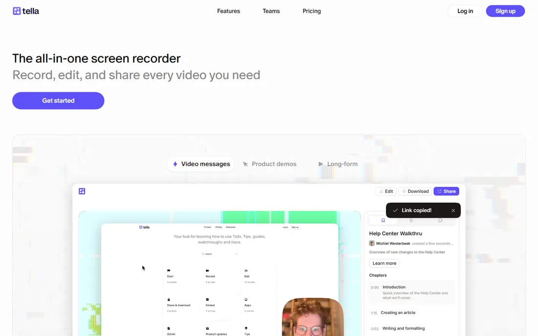Open the Edit category scissors icon
The height and width of the screenshot is (336, 538).
(246, 271)
